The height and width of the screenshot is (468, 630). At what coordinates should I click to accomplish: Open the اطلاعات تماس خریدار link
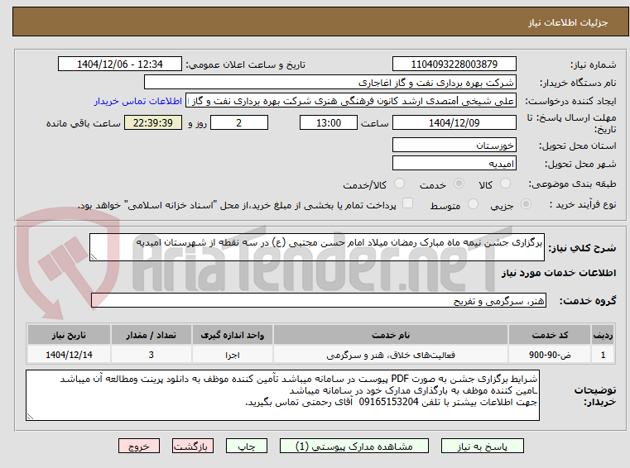coord(138,101)
